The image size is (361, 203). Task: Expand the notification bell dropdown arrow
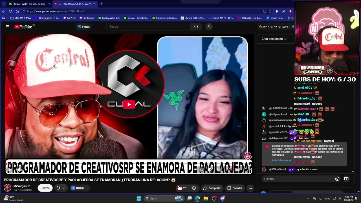pos(64,188)
